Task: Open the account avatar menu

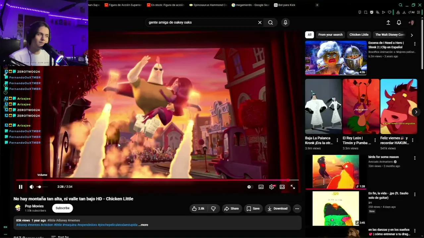Action: pos(411,22)
